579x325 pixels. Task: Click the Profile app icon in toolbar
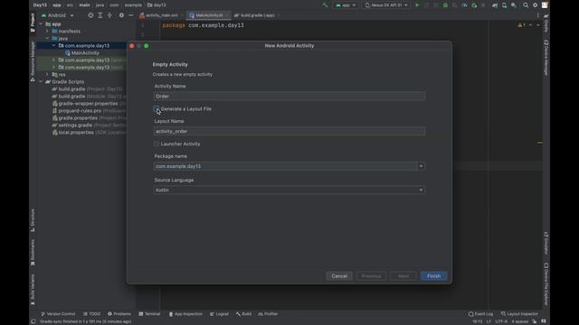coord(464,5)
